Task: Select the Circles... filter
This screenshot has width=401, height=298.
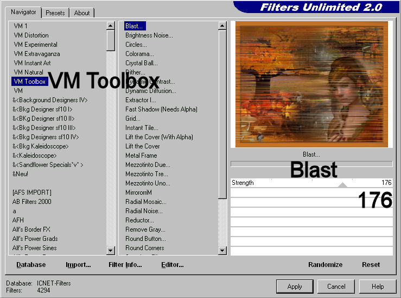Action: pos(136,45)
